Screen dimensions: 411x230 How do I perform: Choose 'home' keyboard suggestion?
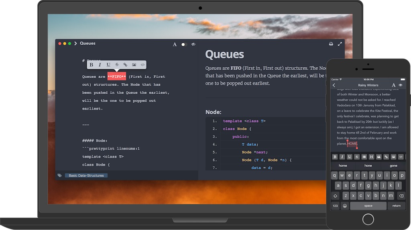click(343, 165)
